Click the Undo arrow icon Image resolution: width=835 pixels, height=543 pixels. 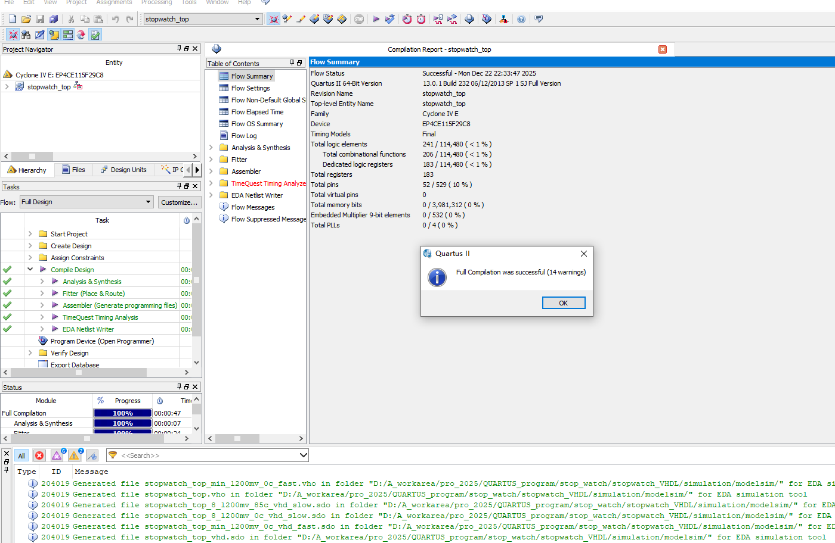click(116, 19)
